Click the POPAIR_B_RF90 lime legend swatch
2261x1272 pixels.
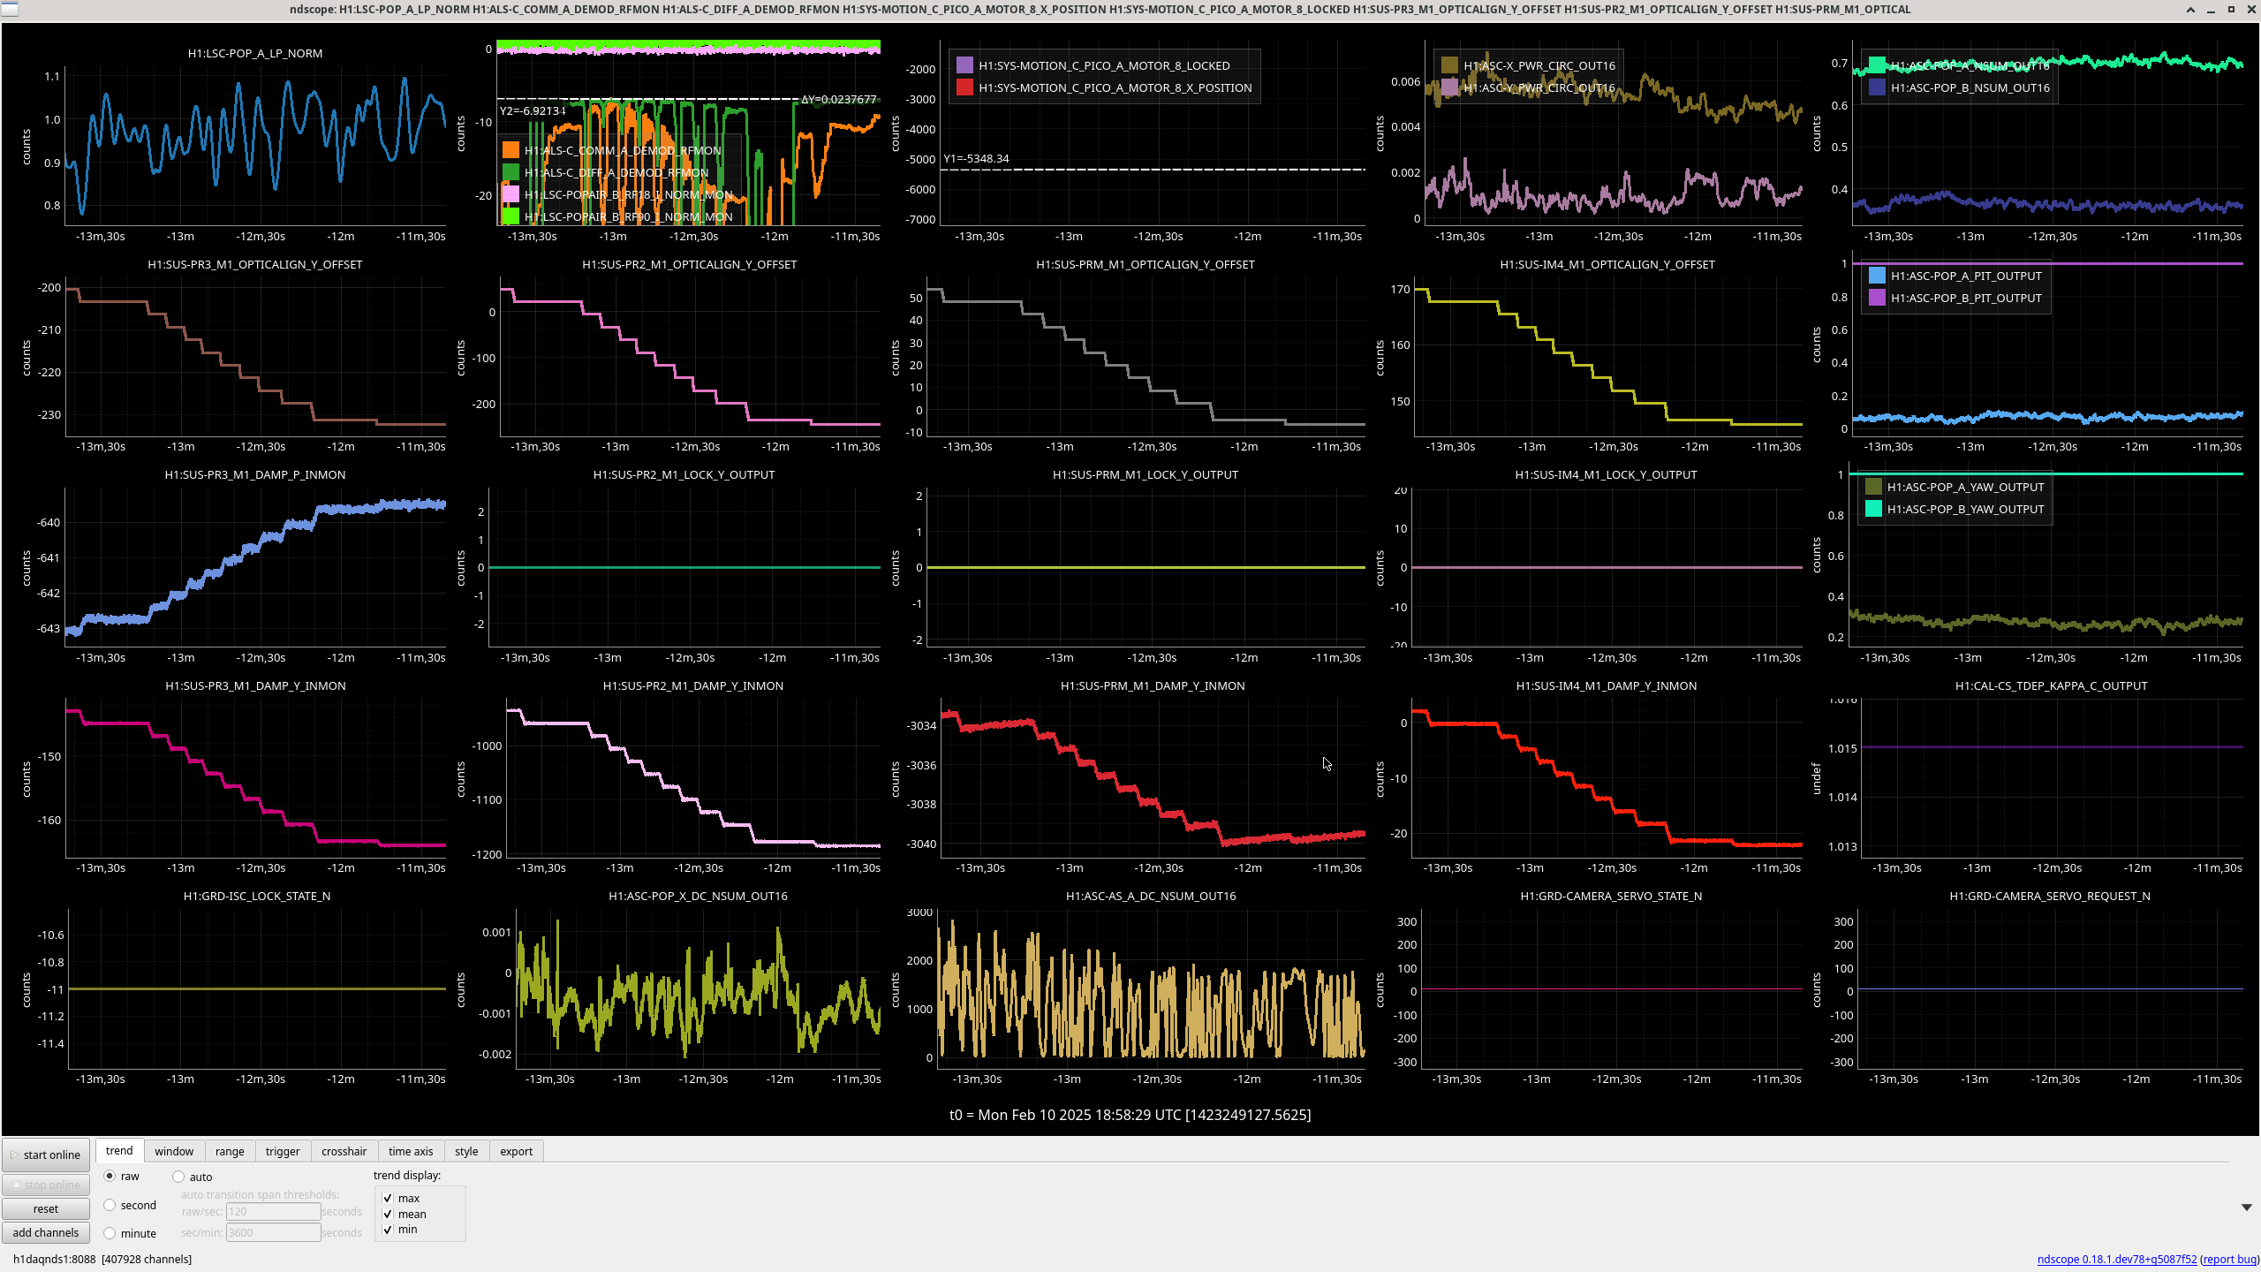coord(510,216)
